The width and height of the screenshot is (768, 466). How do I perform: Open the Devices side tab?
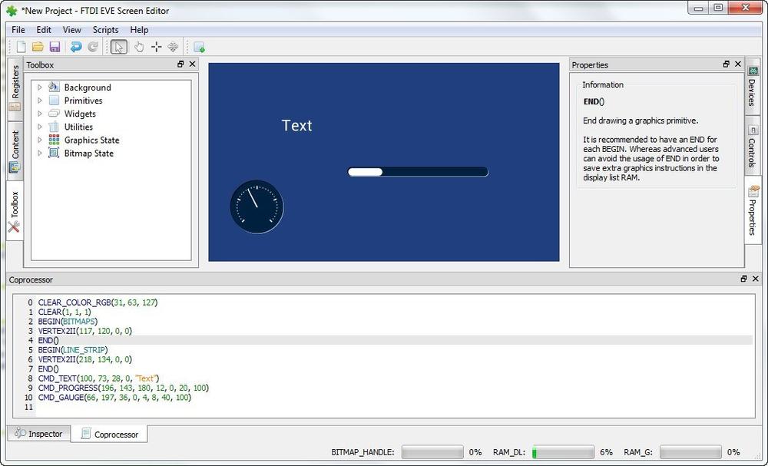(x=753, y=87)
